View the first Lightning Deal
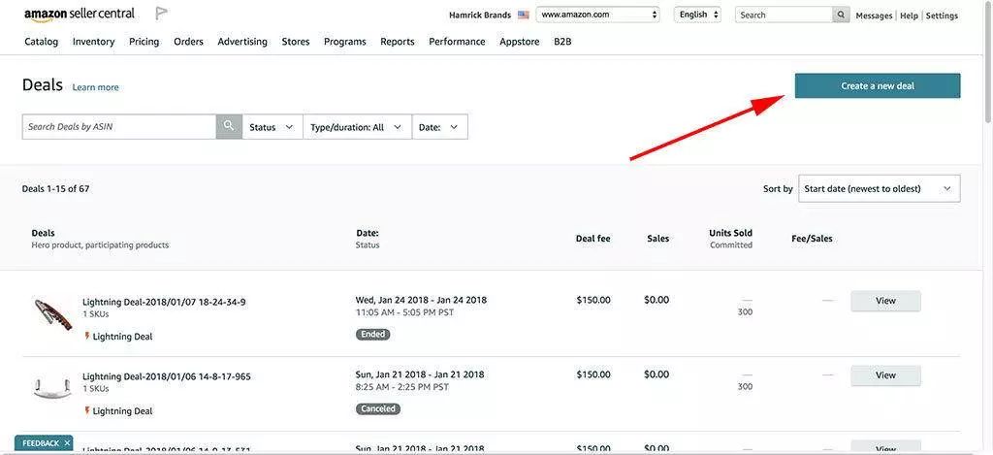 tap(884, 301)
